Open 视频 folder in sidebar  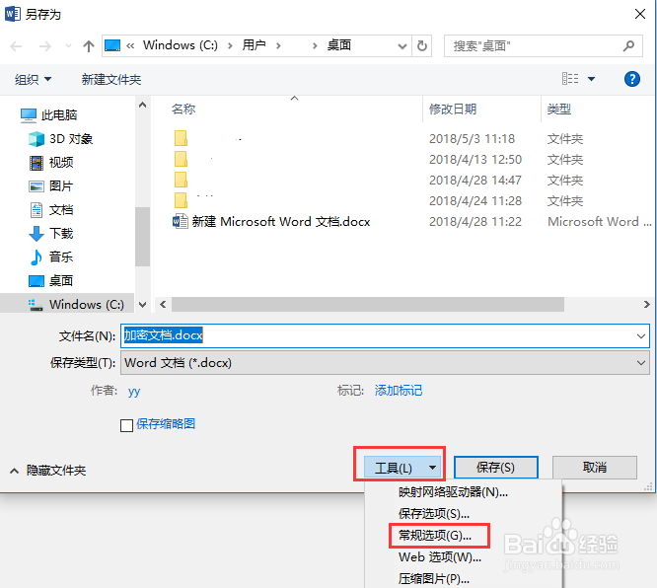pos(51,162)
